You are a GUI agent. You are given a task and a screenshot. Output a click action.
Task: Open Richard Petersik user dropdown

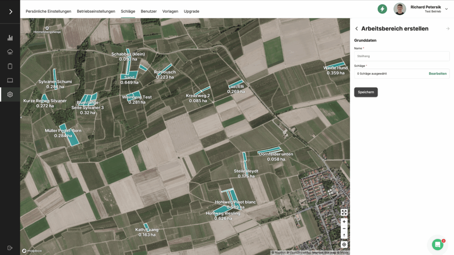pos(446,9)
